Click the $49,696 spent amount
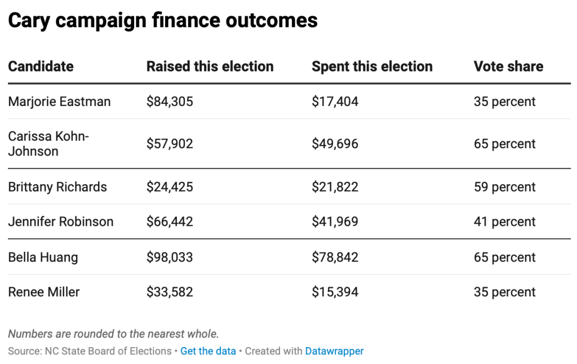 [x=335, y=144]
